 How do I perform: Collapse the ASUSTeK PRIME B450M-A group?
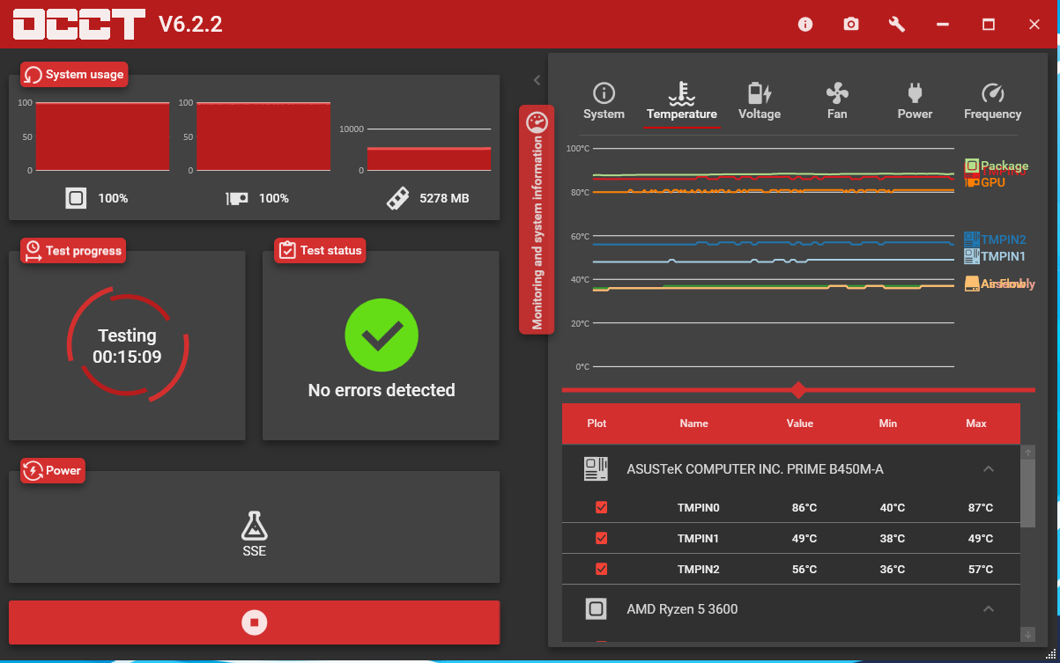click(989, 468)
